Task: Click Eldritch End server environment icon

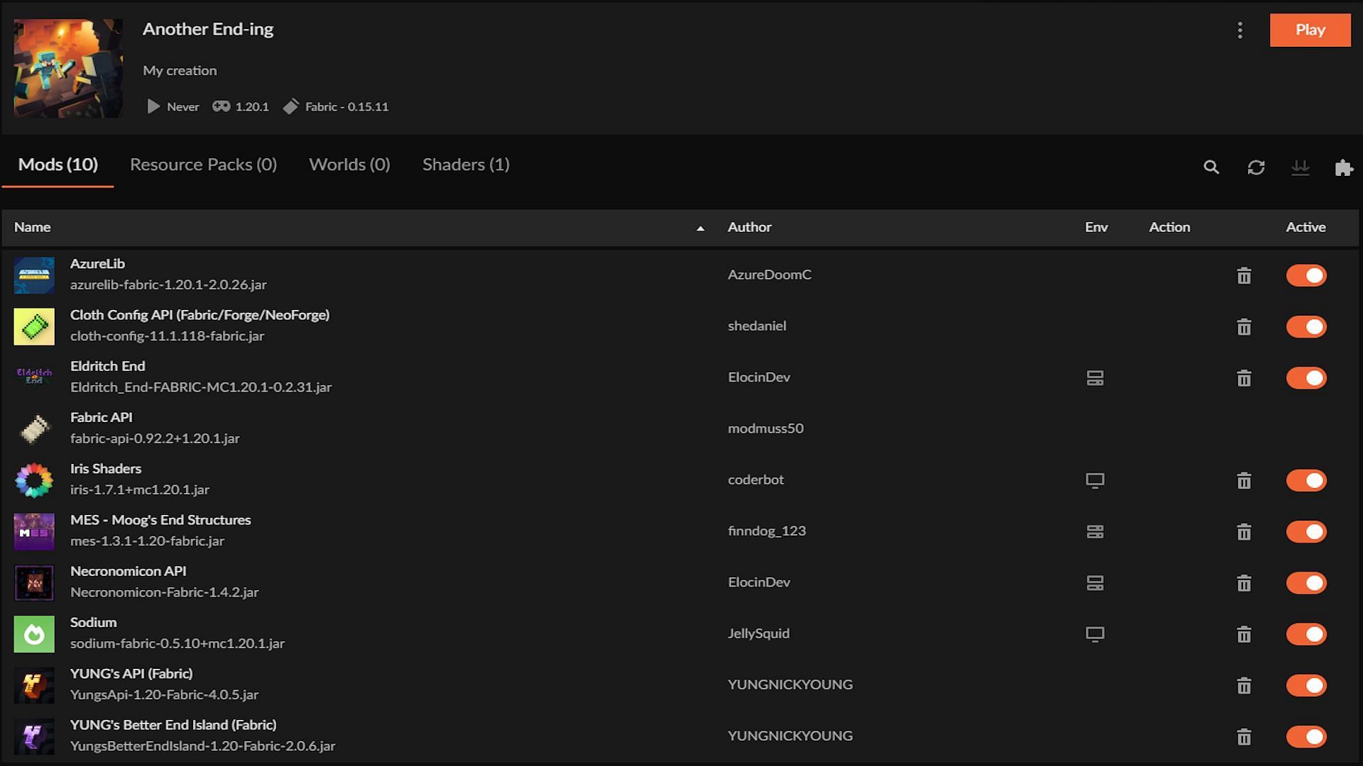Action: pos(1095,378)
